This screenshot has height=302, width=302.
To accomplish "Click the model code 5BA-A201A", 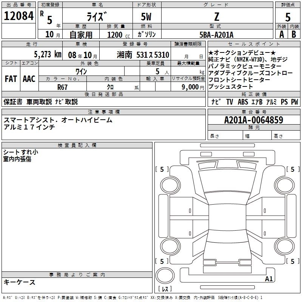I will (x=216, y=34).
